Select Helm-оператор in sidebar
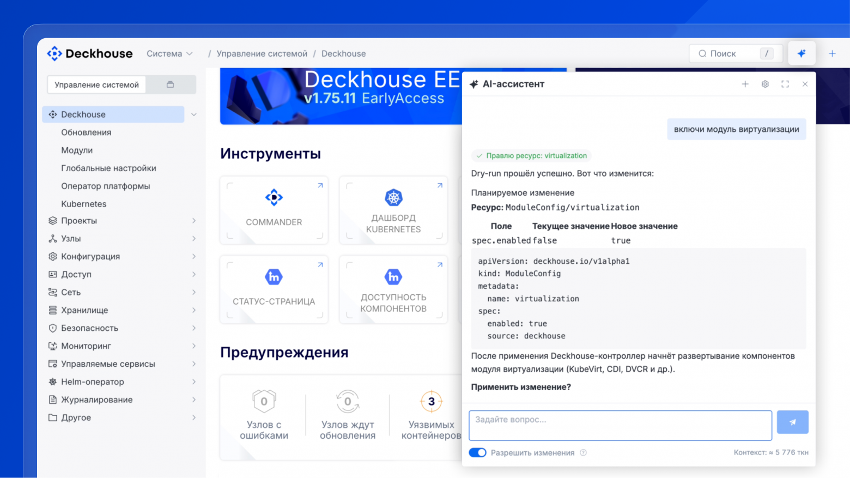The width and height of the screenshot is (850, 478). pyautogui.click(x=93, y=382)
